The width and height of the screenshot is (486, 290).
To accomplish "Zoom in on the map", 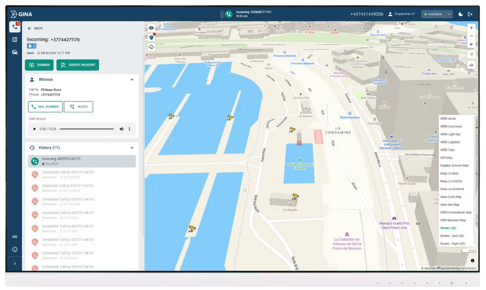I will pyautogui.click(x=471, y=28).
